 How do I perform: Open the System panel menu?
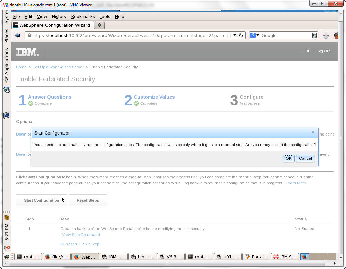point(6,17)
